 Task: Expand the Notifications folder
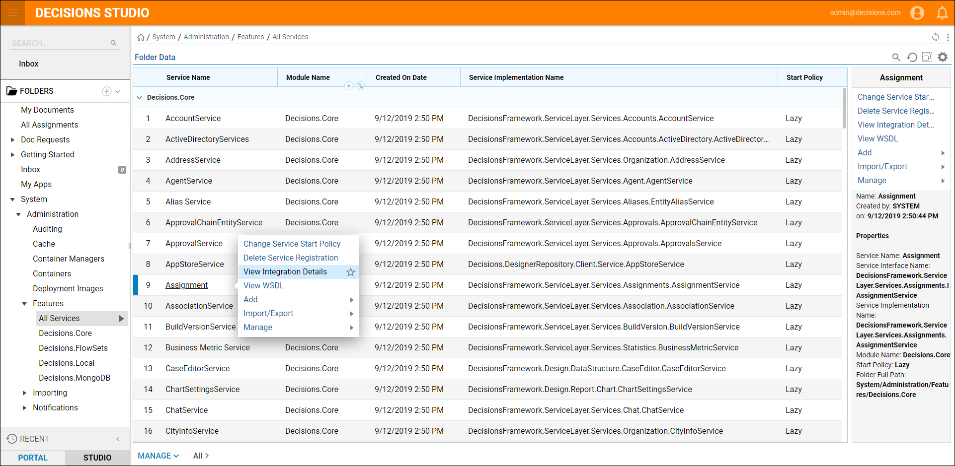tap(24, 408)
